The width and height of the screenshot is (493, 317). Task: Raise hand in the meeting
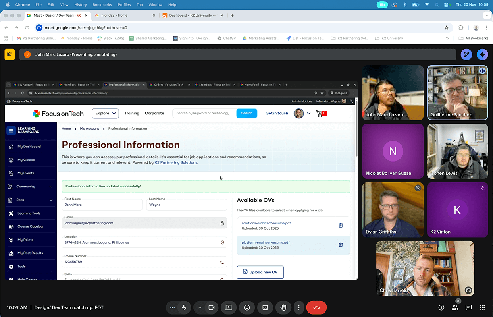283,307
